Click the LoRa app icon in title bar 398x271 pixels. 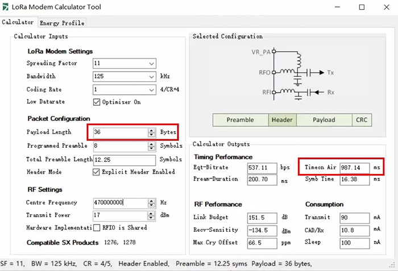tap(6, 7)
